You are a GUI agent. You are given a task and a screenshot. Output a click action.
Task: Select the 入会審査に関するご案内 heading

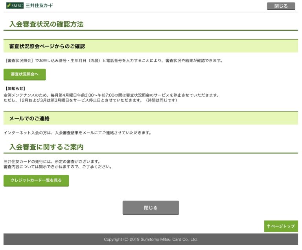[46, 147]
